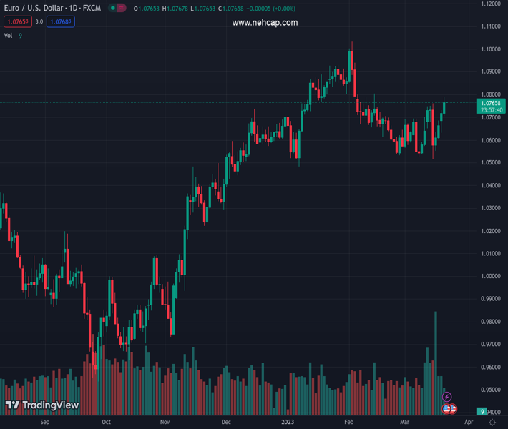Click the 1.10000 level on price scale
This screenshot has height=429, width=508.
(x=491, y=49)
